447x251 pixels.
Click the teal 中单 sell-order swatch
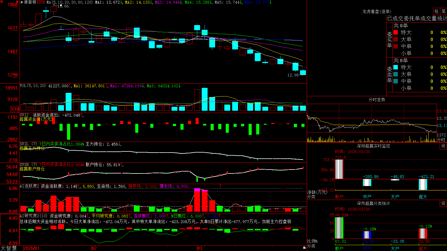[396, 81]
